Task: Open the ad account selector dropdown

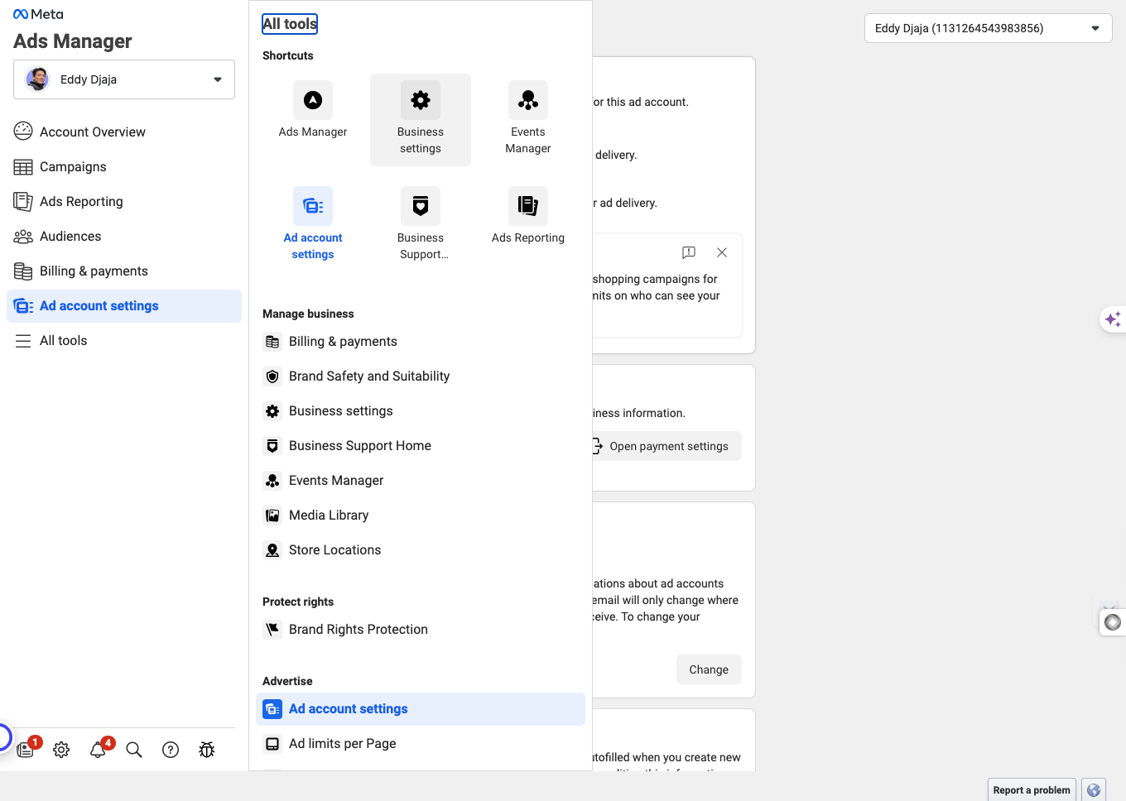Action: pos(989,28)
